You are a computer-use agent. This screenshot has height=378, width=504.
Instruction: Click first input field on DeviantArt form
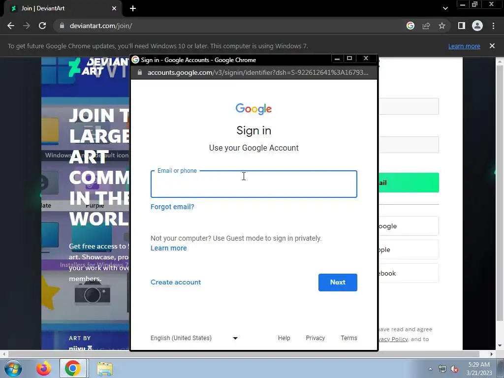tap(409, 106)
